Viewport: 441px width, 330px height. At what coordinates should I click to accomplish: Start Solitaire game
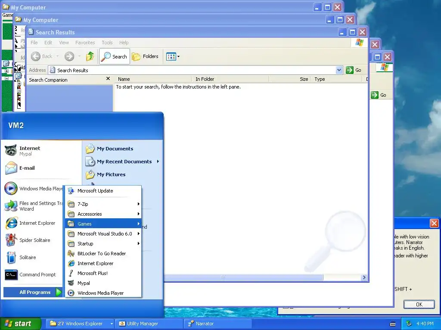21,257
